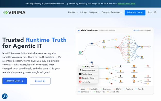Image resolution: width=161 pixels, height=101 pixels.
Task: Click the Consumer Lending map subtitle
Action: point(107,30)
